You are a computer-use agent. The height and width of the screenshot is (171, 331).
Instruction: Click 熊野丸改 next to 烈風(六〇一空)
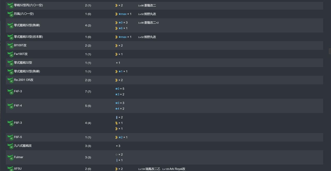coord(150,14)
